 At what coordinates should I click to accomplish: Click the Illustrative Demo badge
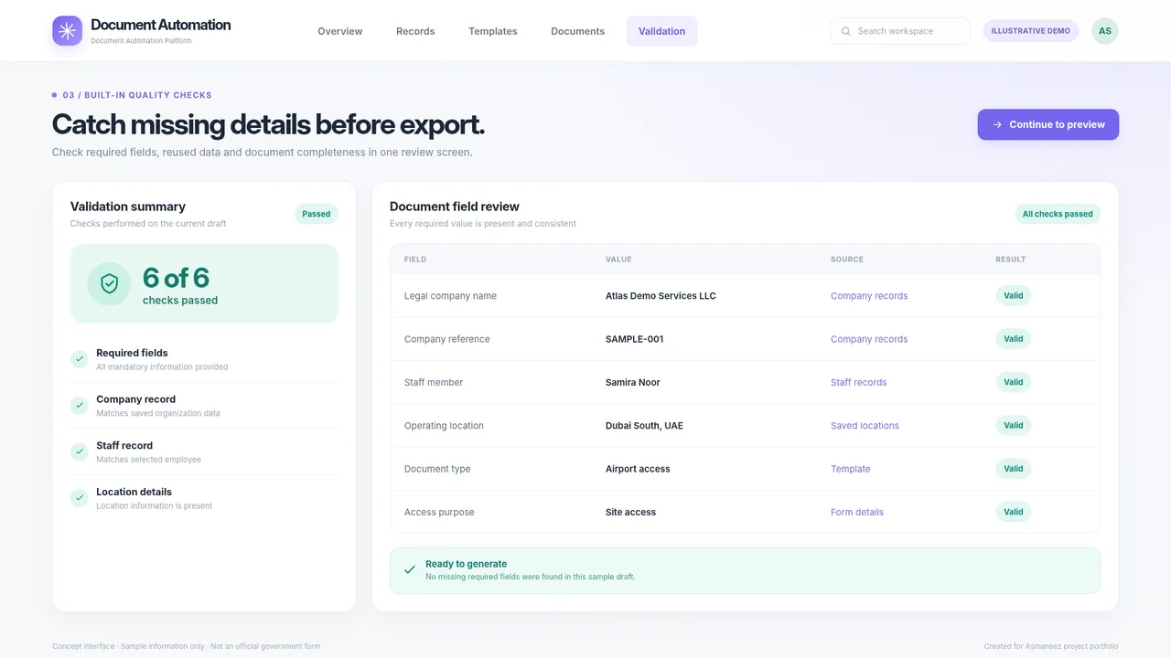1031,31
